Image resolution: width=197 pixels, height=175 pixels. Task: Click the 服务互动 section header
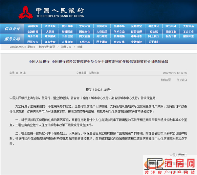pos(12,39)
